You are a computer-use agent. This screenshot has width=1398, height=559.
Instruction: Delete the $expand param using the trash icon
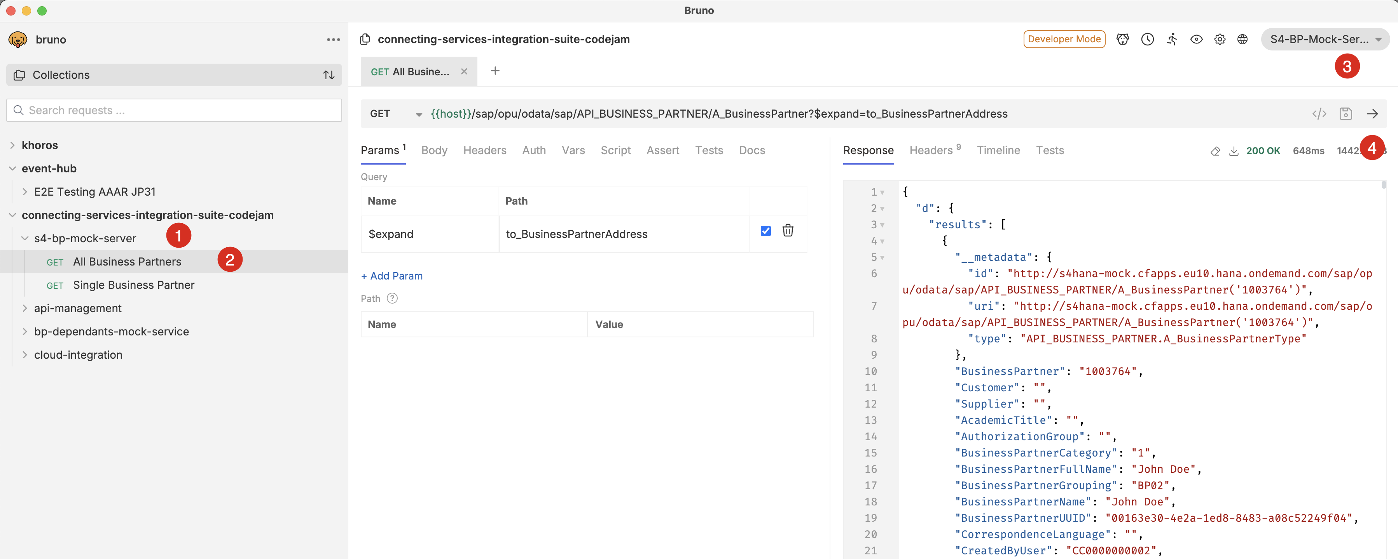788,230
